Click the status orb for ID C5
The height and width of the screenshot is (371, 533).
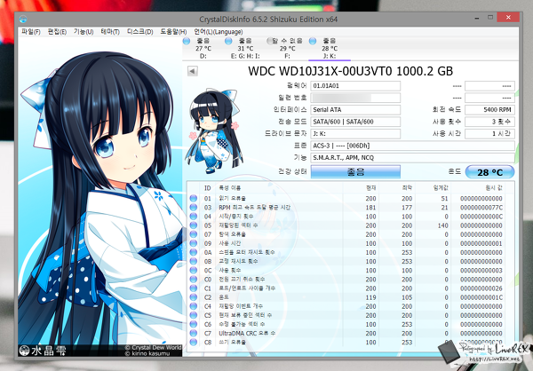click(x=194, y=315)
